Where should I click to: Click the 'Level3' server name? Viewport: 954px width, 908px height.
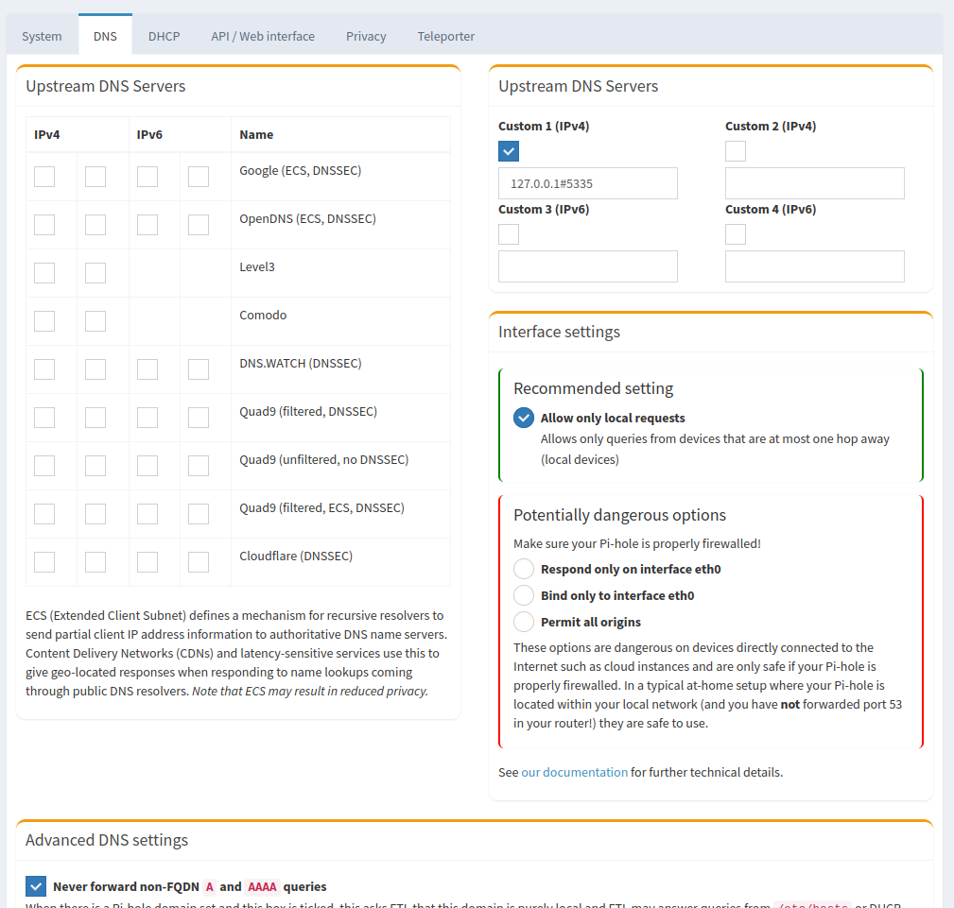tap(257, 267)
